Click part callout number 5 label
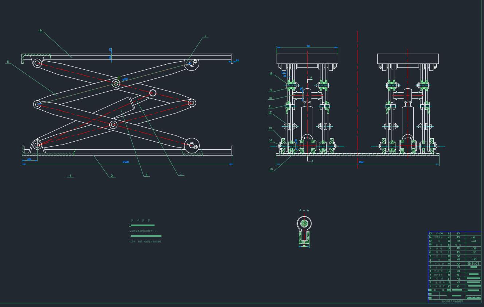This screenshot has height=307, width=484. [x=8, y=62]
